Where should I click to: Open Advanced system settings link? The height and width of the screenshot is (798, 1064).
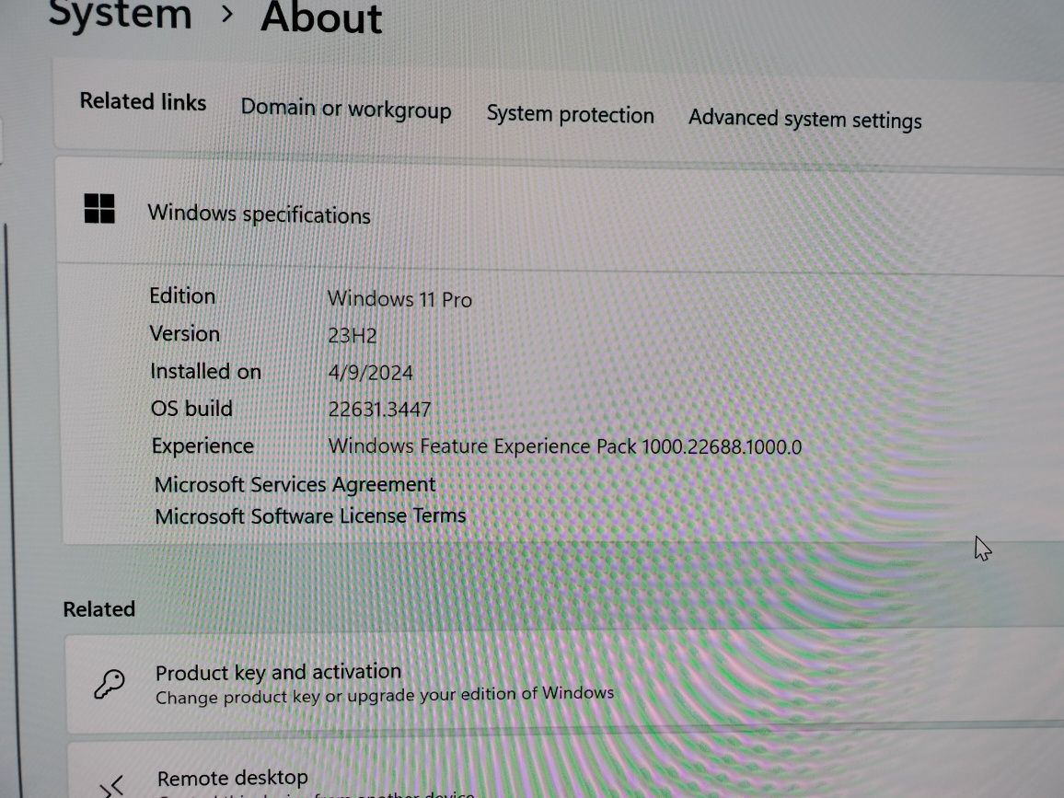point(804,120)
